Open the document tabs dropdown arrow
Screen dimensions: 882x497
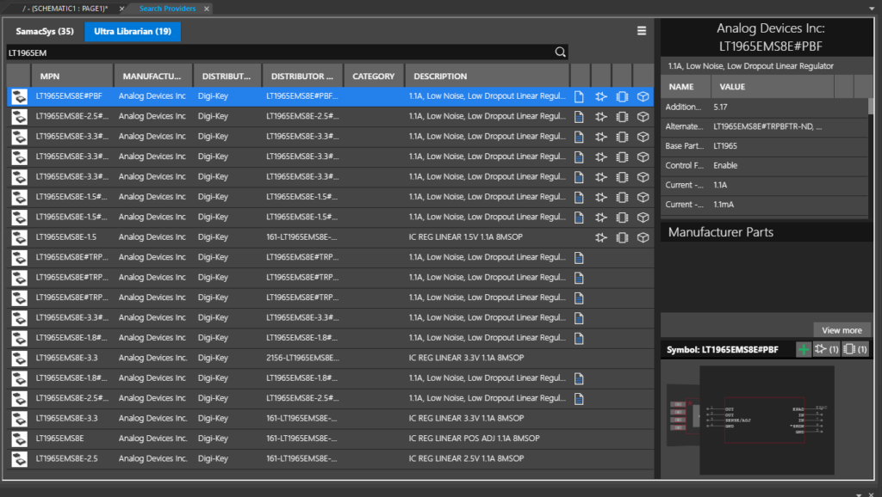[x=872, y=9]
